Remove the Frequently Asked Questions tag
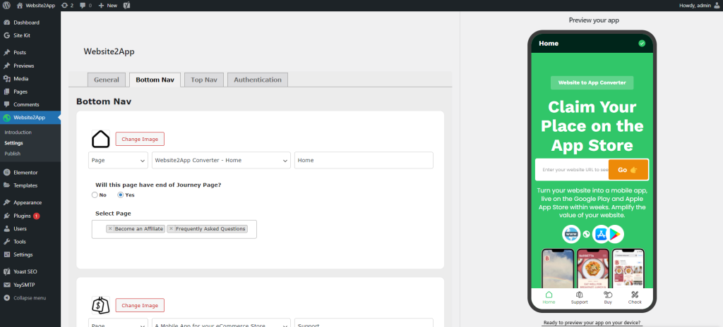The height and width of the screenshot is (327, 723). 171,228
